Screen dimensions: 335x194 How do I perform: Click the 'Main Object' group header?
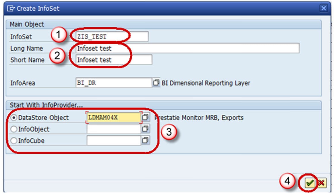pos(27,24)
